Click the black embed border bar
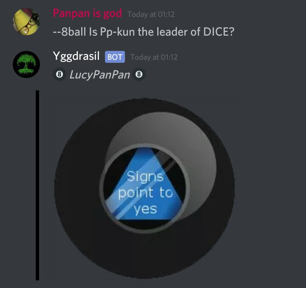Screen dimensions: 306x288 tap(37, 185)
